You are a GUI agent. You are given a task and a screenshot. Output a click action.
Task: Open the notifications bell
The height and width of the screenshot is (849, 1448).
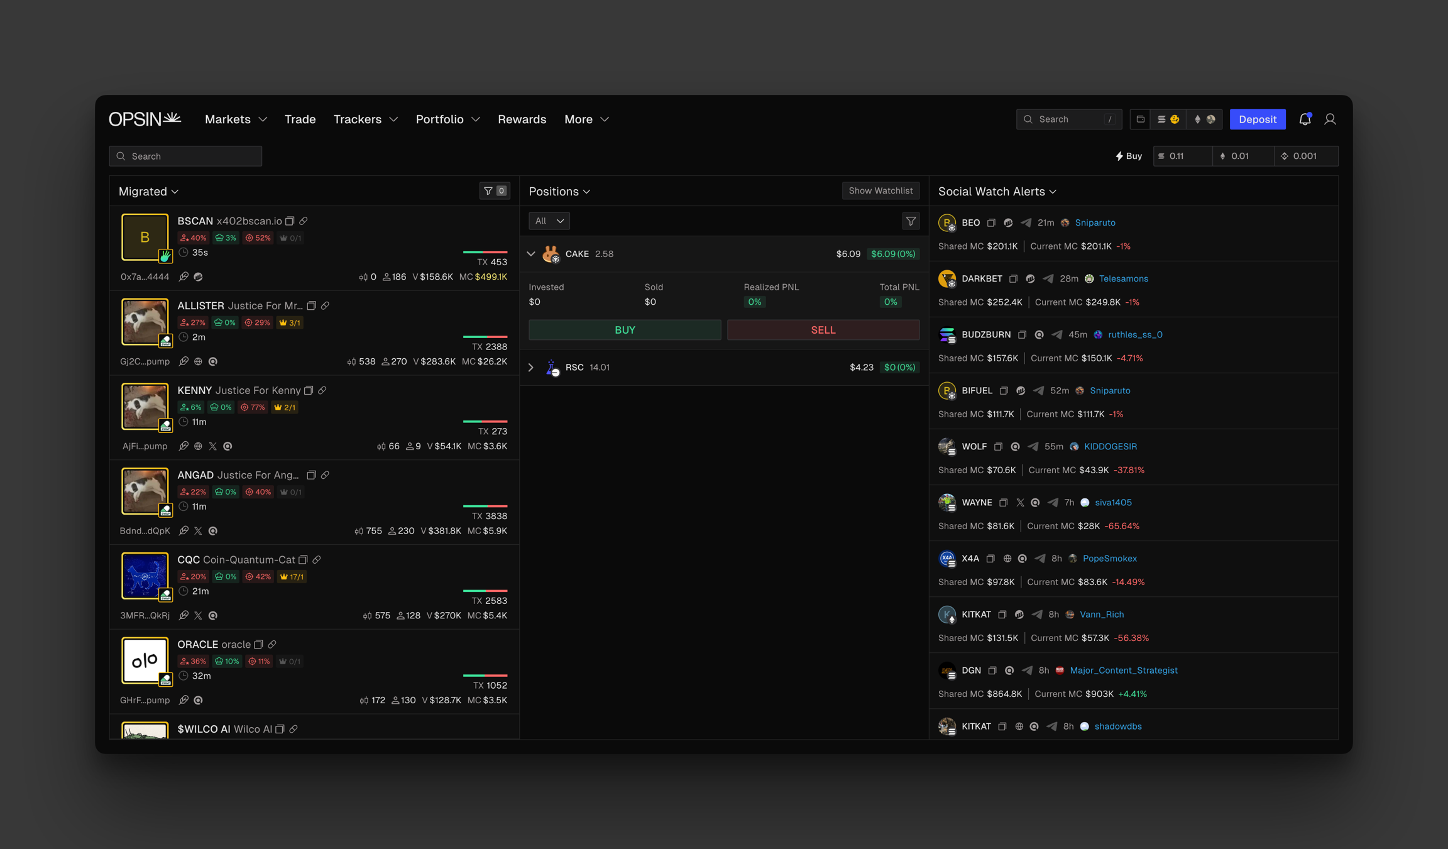[x=1305, y=119]
